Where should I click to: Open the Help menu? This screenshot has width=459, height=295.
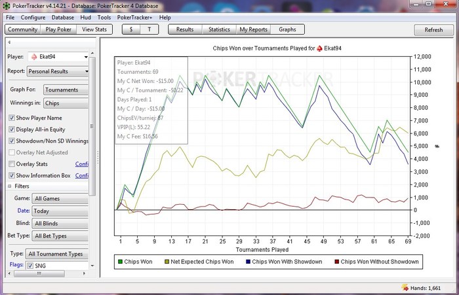point(165,18)
